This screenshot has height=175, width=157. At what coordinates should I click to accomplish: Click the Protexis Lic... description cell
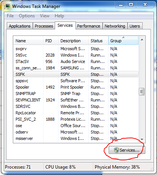click(73, 119)
